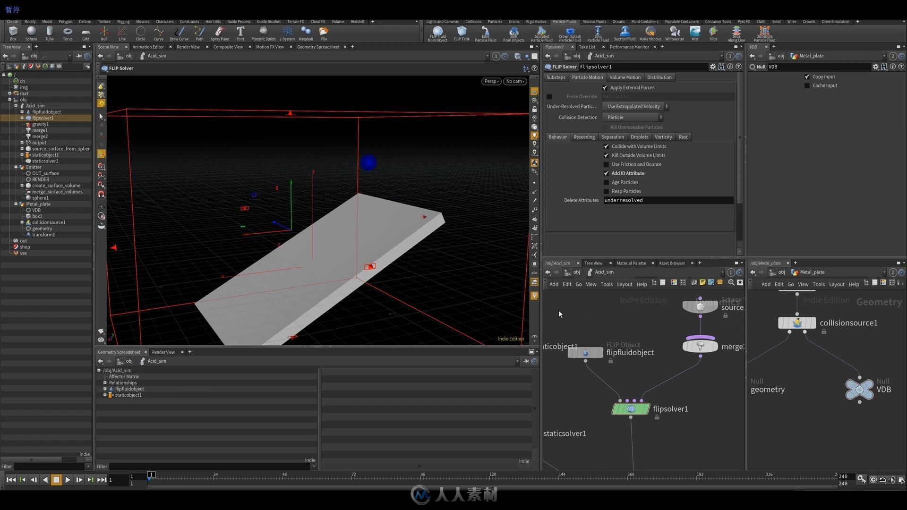Click the Vorticity behavior button
Viewport: 907px width, 510px height.
(663, 136)
